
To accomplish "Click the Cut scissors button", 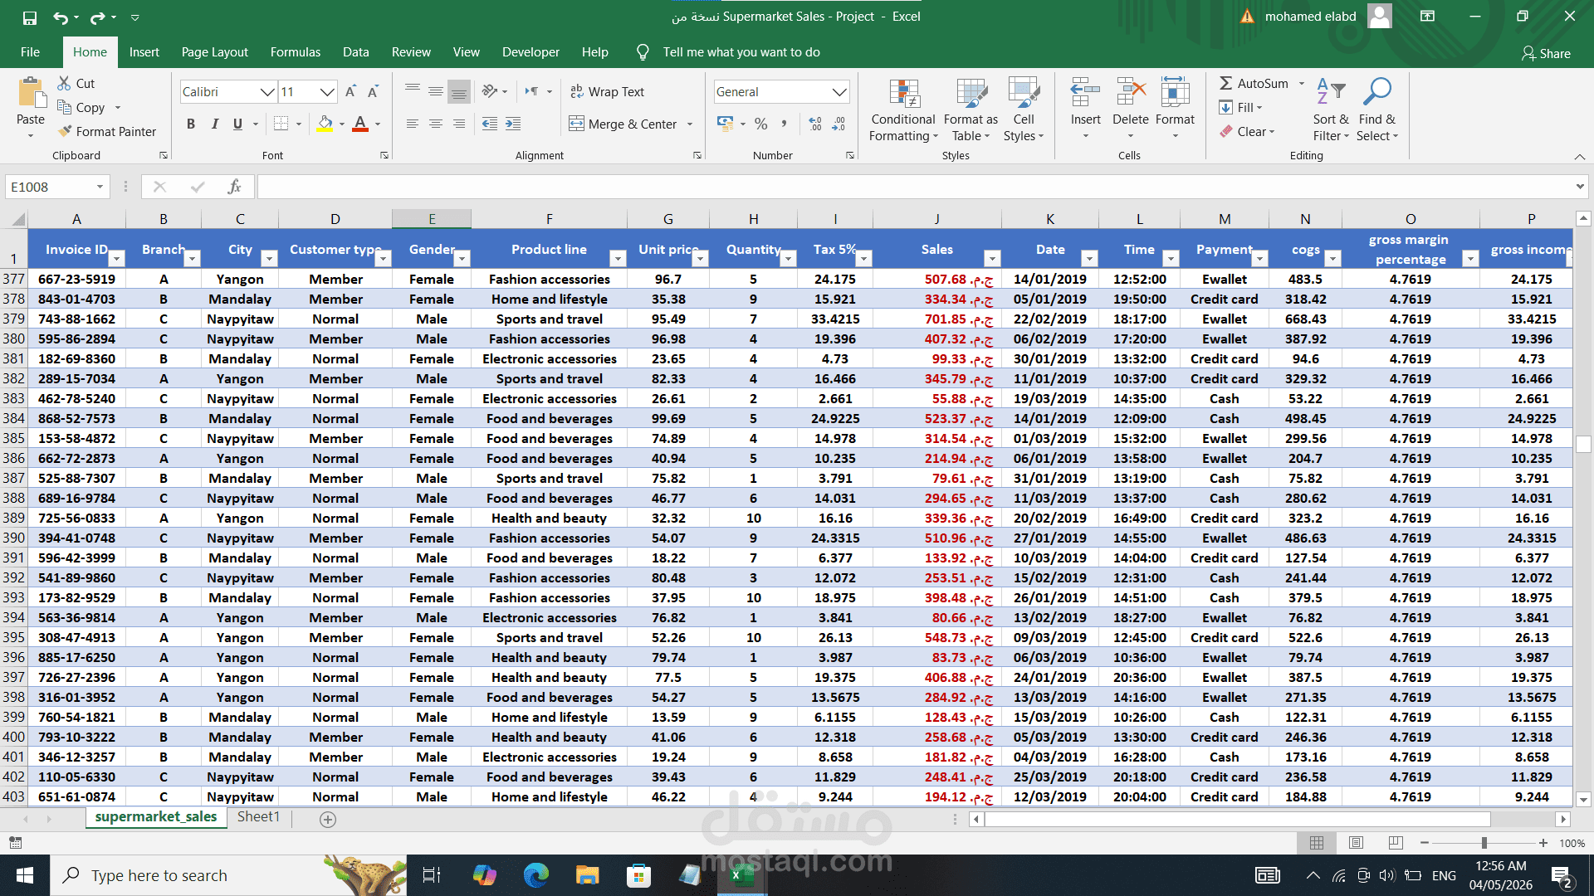I will pyautogui.click(x=76, y=83).
